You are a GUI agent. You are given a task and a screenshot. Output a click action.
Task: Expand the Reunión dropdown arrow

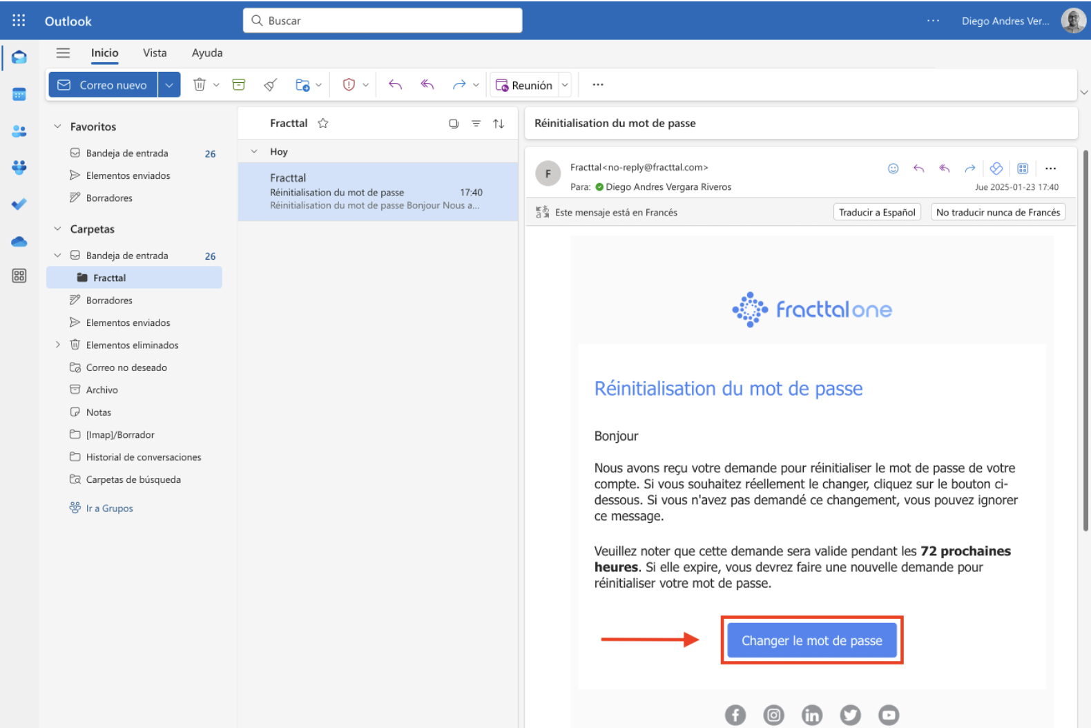coord(565,85)
